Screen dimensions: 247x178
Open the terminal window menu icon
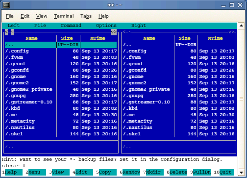tap(6, 5)
